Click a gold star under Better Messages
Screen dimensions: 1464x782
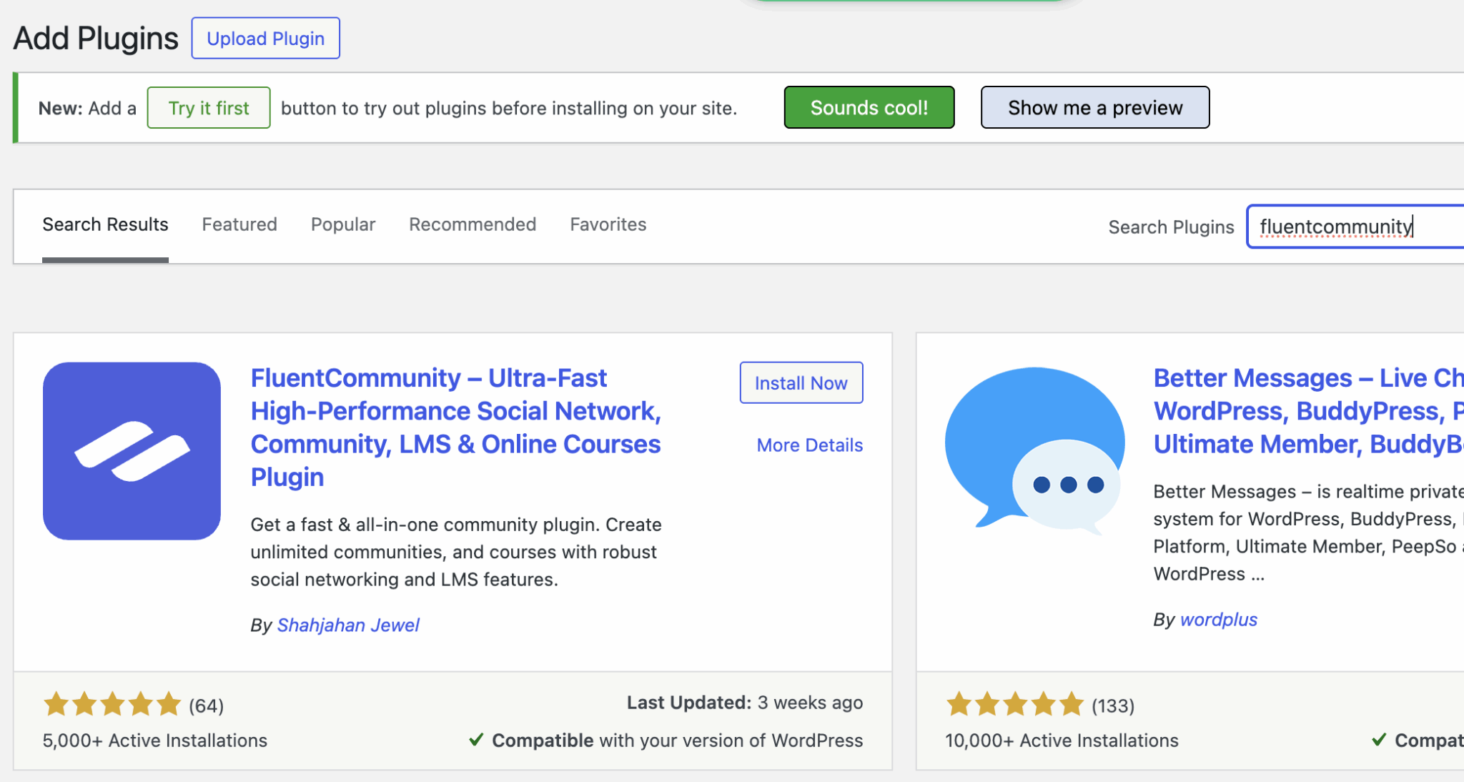coord(1014,704)
